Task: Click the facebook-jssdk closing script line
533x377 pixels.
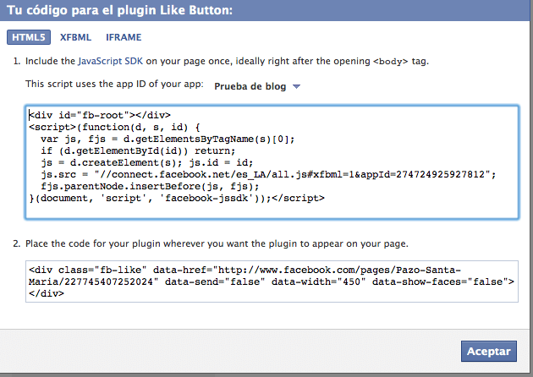Action: coord(177,199)
